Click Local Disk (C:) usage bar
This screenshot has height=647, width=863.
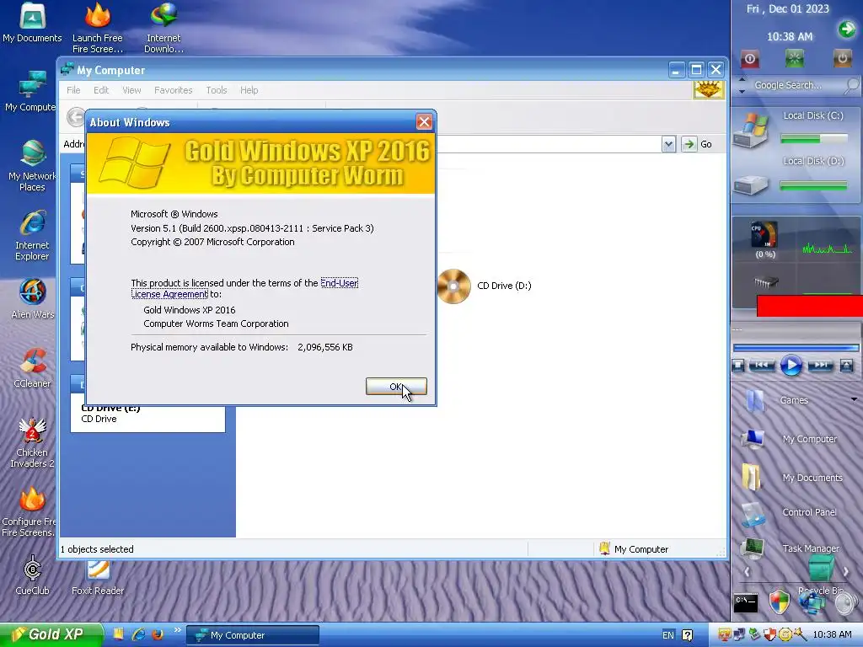(x=814, y=139)
